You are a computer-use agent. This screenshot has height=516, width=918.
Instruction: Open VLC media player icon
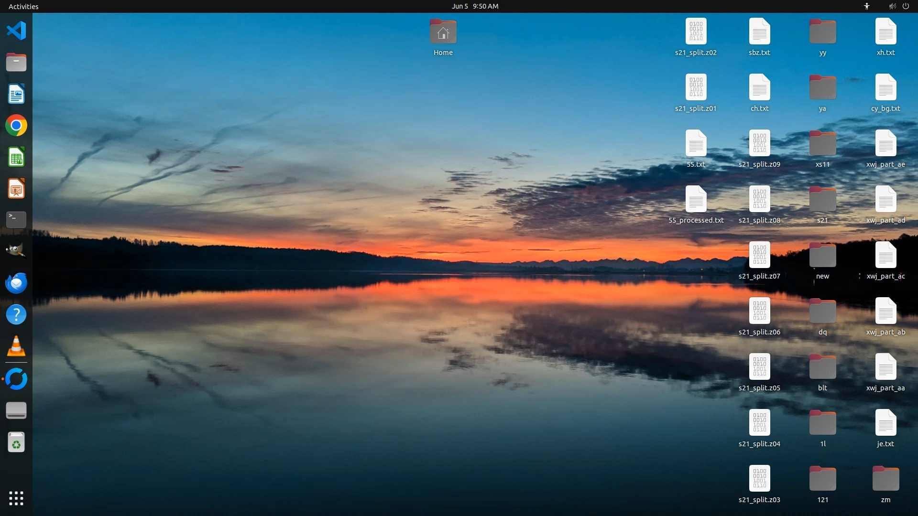(x=16, y=346)
